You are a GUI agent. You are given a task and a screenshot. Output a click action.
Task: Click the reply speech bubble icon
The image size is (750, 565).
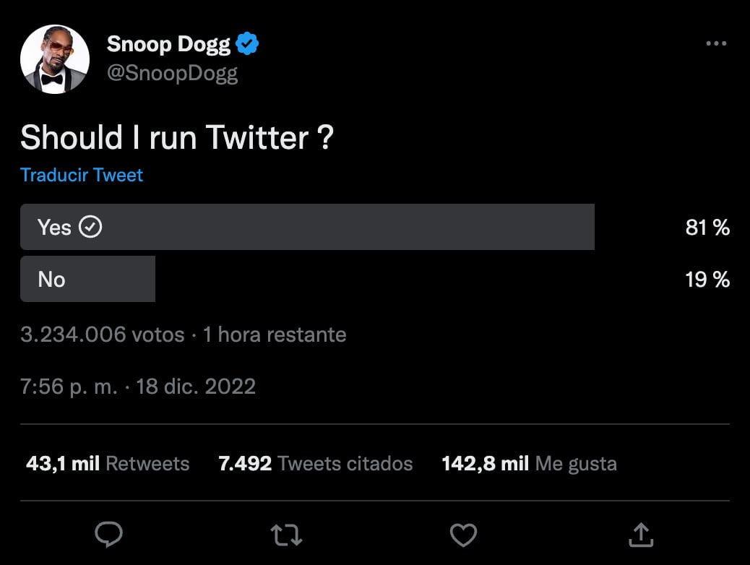[109, 535]
